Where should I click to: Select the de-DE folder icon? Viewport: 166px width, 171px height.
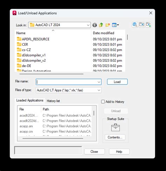[19, 66]
